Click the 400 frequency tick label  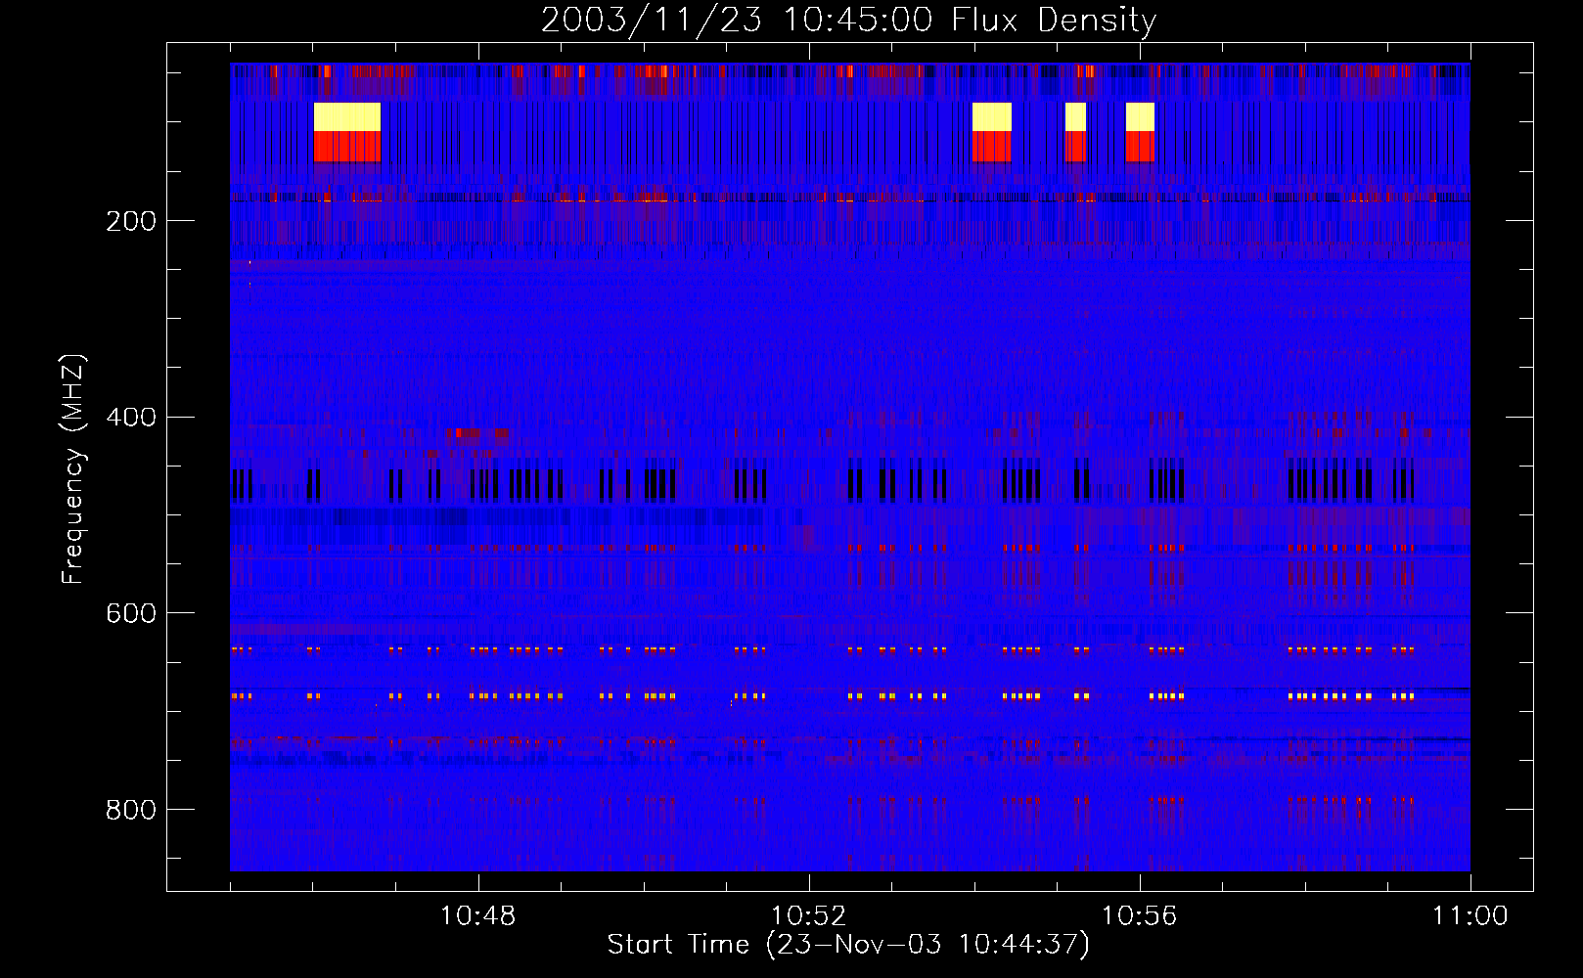click(131, 418)
